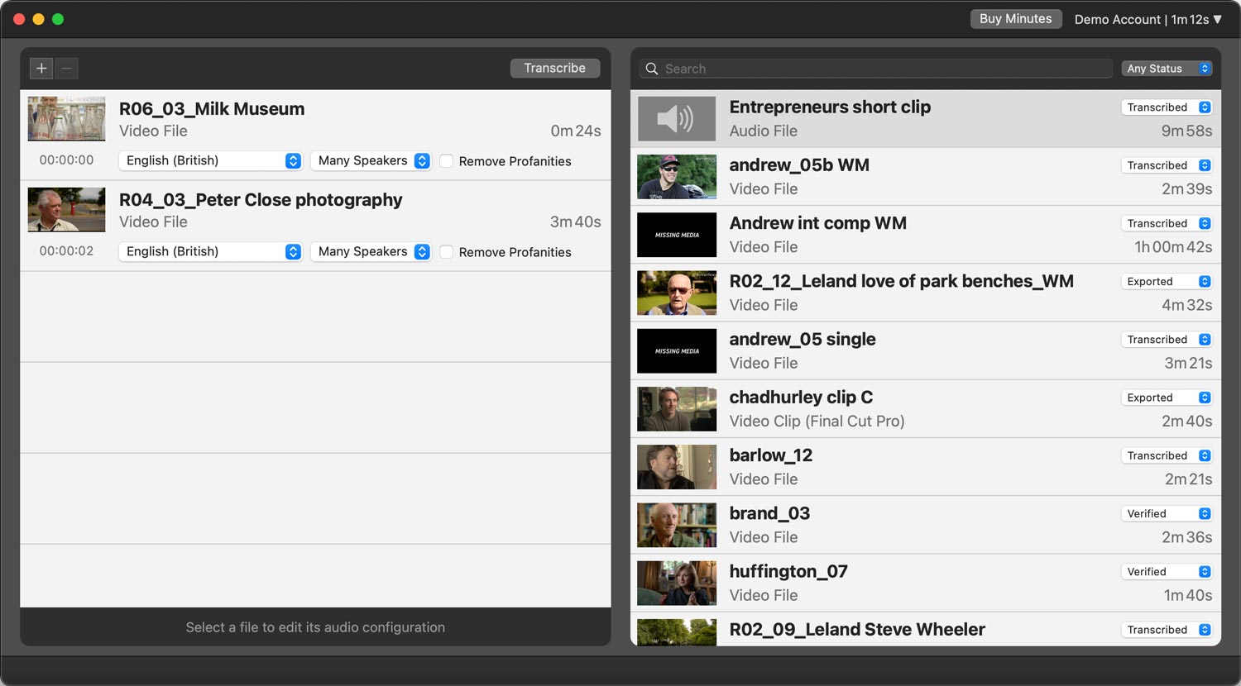
Task: Click the plus icon to add a file
Action: coord(41,68)
